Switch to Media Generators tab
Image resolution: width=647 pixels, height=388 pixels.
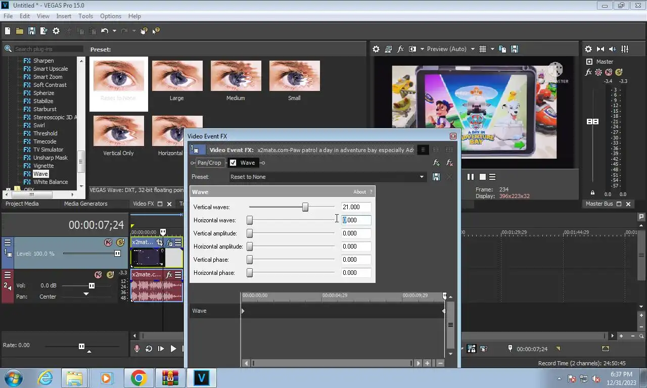click(x=86, y=204)
